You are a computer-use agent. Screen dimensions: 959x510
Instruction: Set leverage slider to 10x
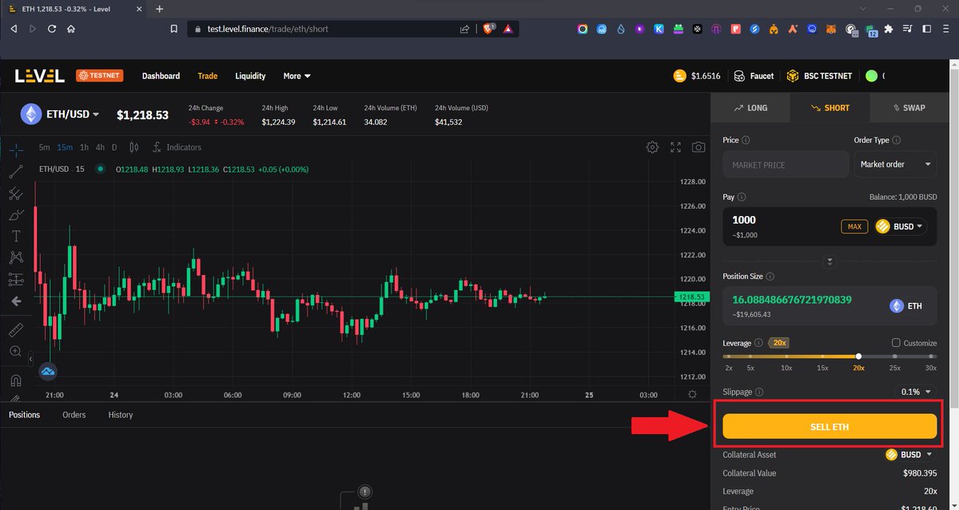tap(786, 357)
